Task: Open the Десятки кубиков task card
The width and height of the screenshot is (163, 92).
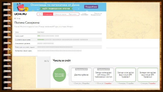Action: coord(81,75)
